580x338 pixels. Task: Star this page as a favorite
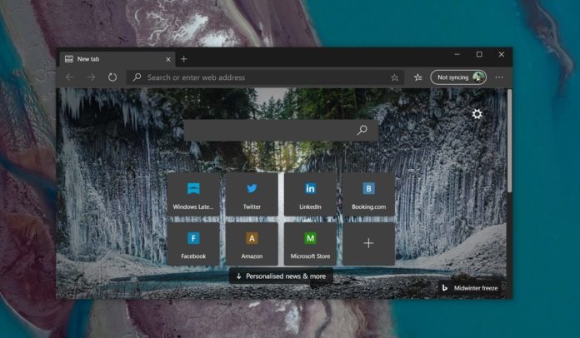pyautogui.click(x=394, y=77)
